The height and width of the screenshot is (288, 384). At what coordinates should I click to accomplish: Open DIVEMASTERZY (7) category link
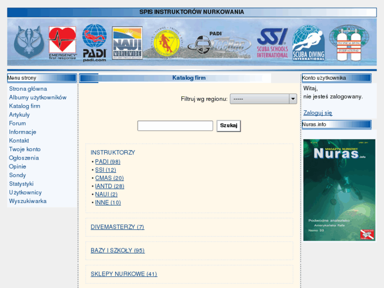[118, 227]
